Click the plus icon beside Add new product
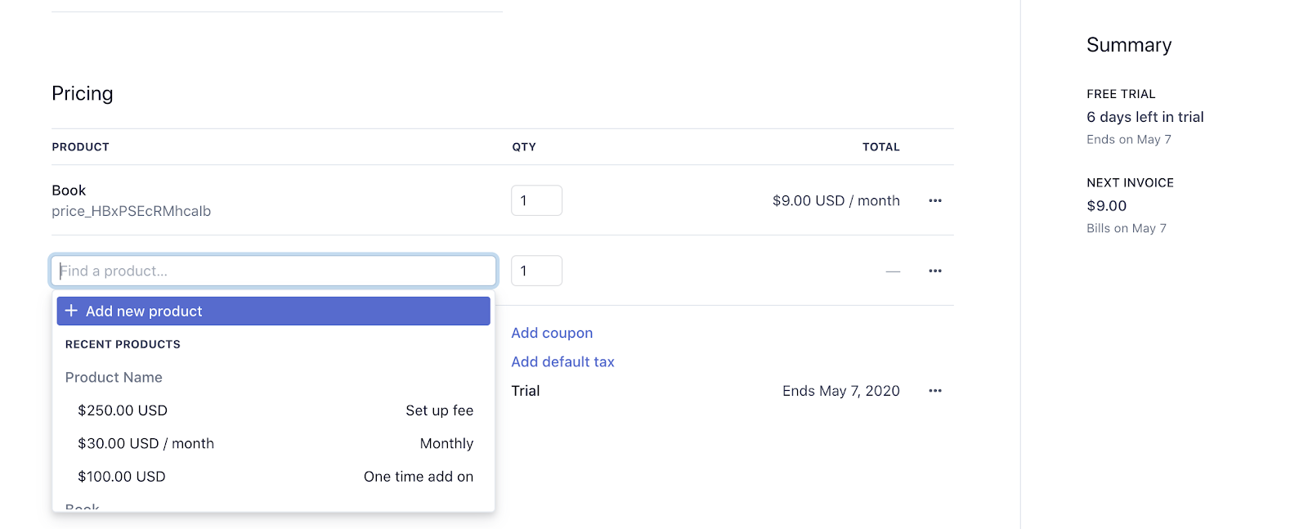The width and height of the screenshot is (1308, 529). point(71,311)
